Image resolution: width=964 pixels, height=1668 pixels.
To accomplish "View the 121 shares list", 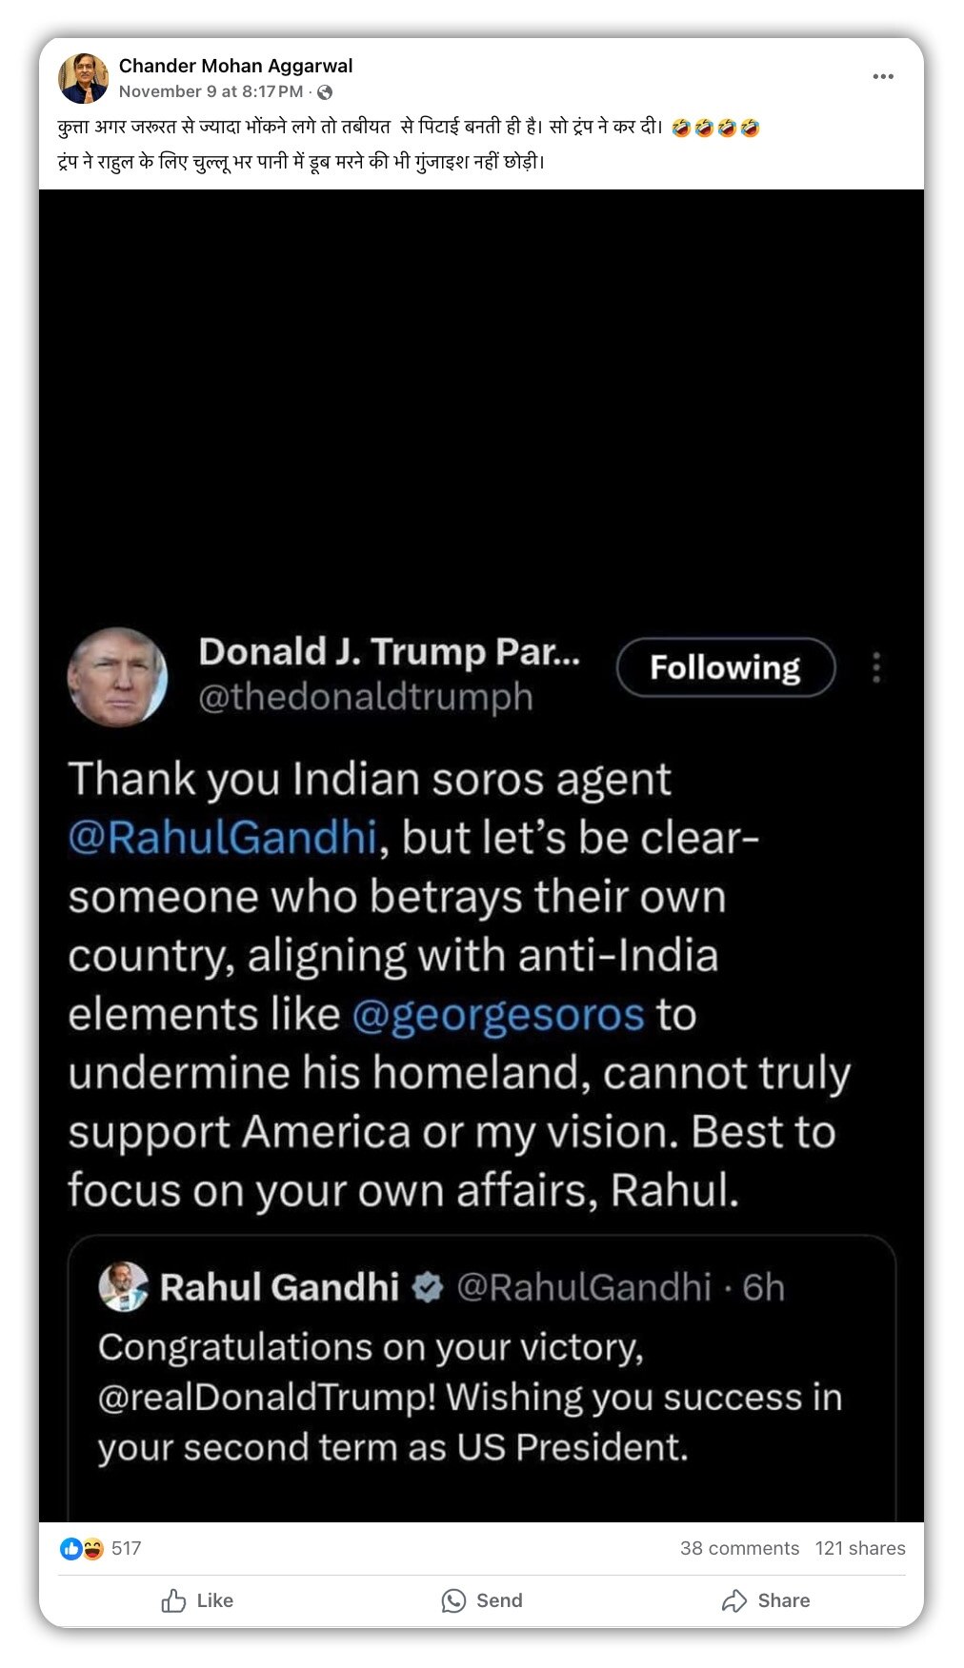I will (x=859, y=1548).
